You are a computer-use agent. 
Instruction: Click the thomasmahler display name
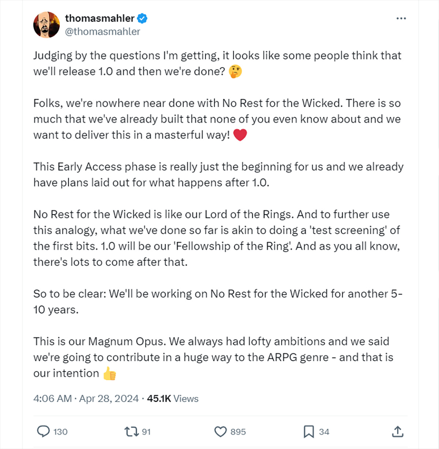point(100,18)
